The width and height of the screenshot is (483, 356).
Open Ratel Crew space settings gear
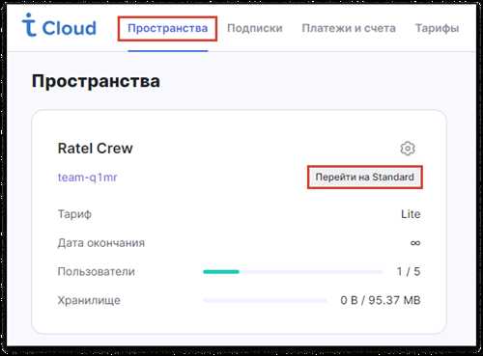pos(408,149)
